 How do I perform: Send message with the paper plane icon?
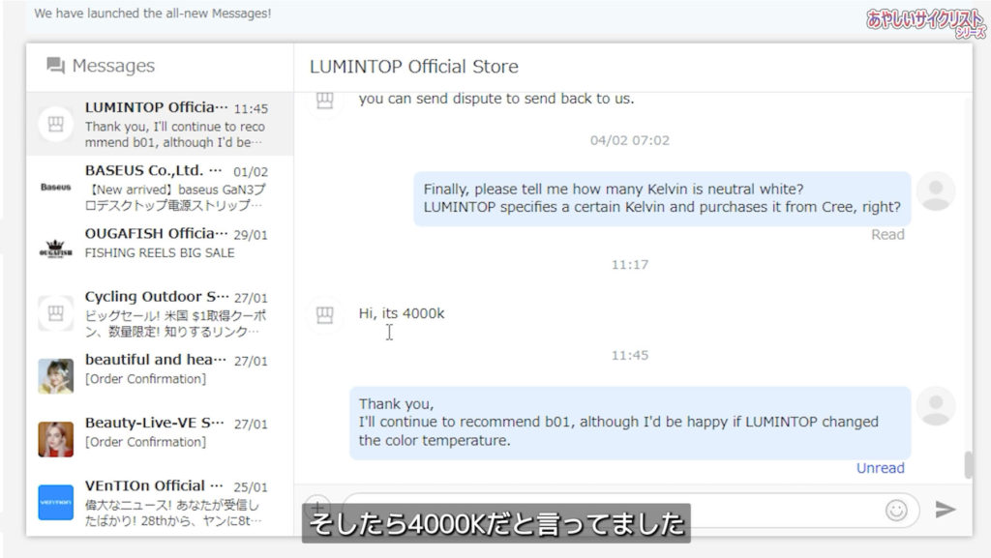945,509
